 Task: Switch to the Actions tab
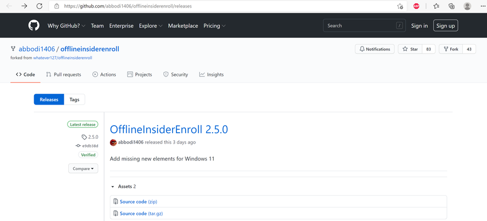[x=104, y=75]
